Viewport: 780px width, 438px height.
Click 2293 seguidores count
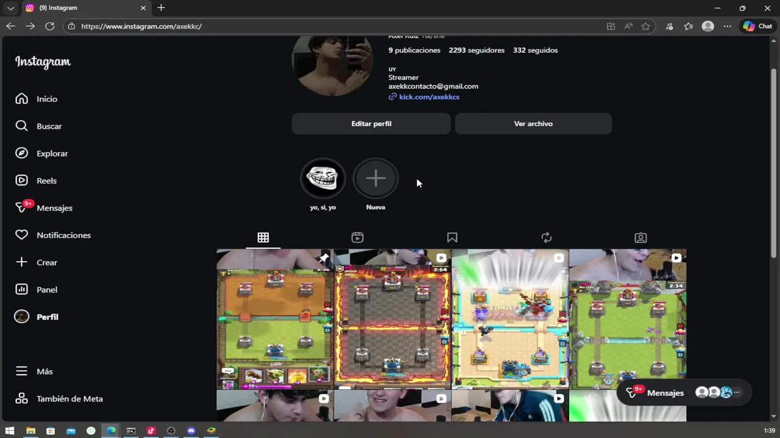pyautogui.click(x=477, y=50)
